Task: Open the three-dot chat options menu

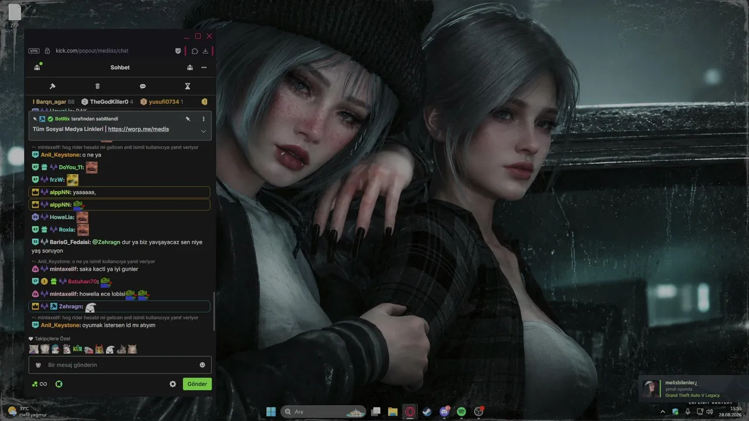Action: coord(204,67)
